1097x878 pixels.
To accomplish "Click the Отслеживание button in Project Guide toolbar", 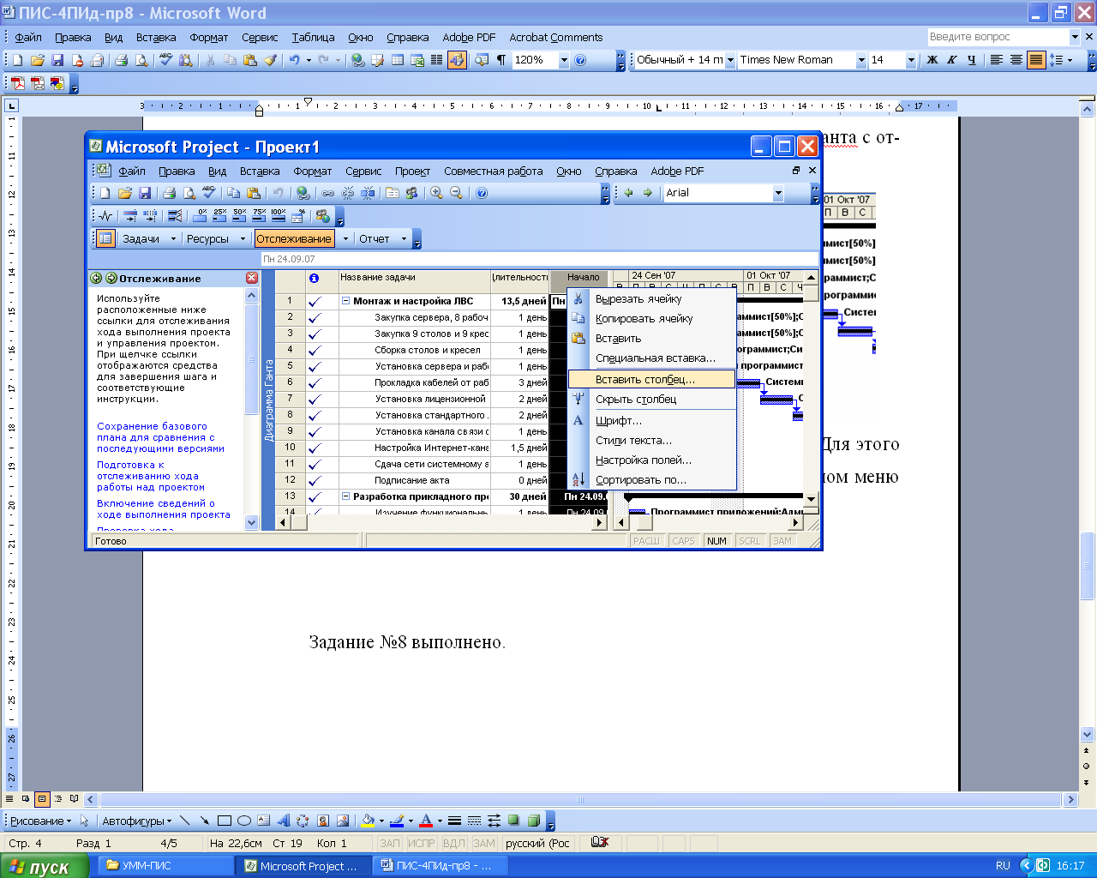I will tap(293, 238).
